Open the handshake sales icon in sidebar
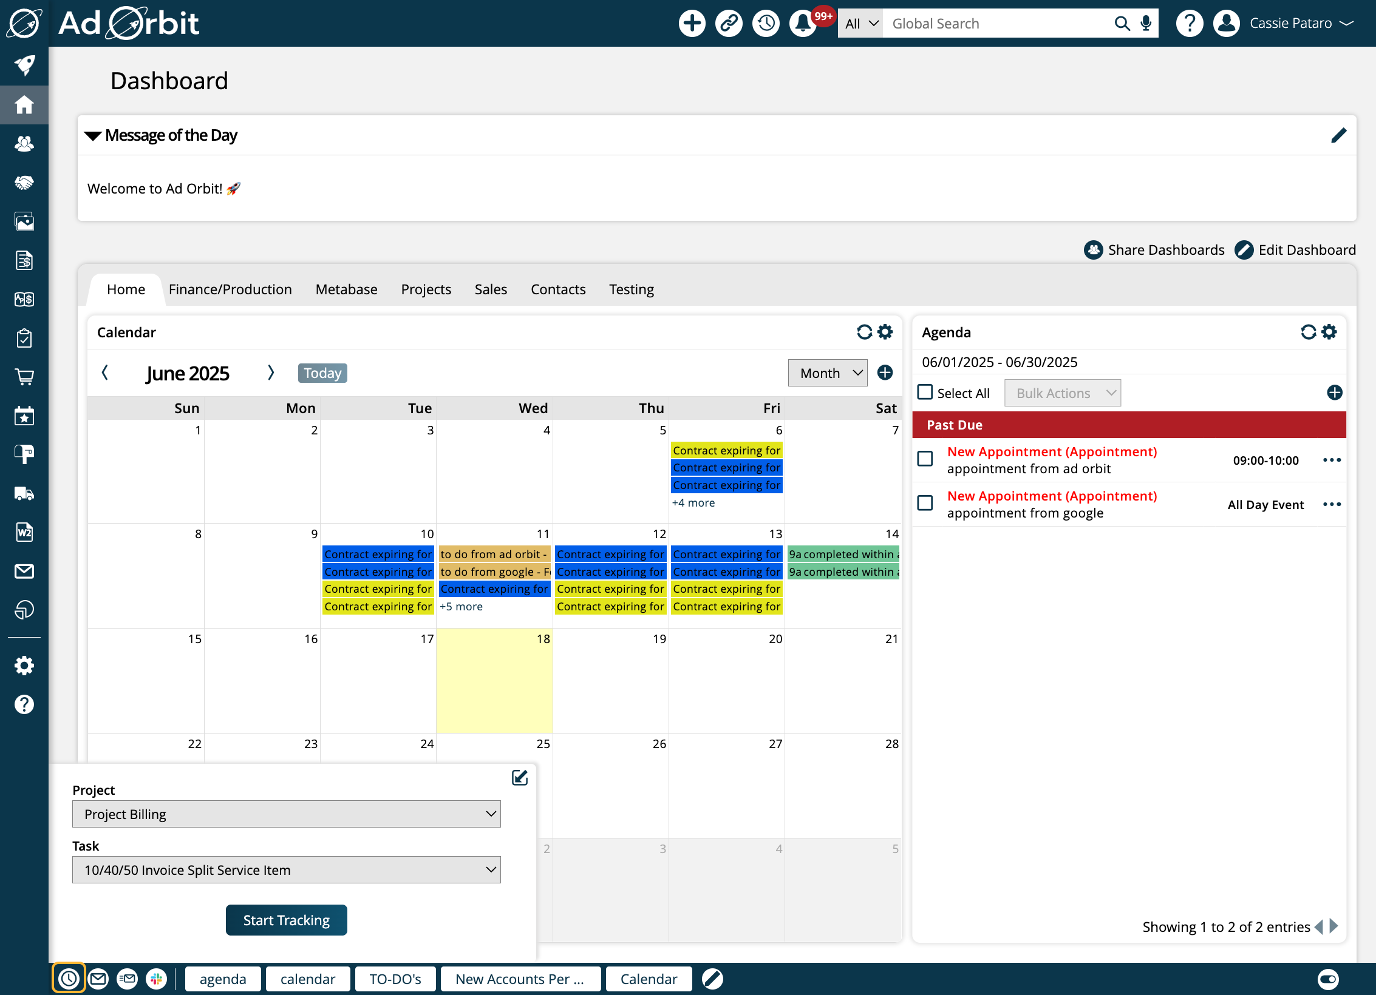 click(x=24, y=183)
